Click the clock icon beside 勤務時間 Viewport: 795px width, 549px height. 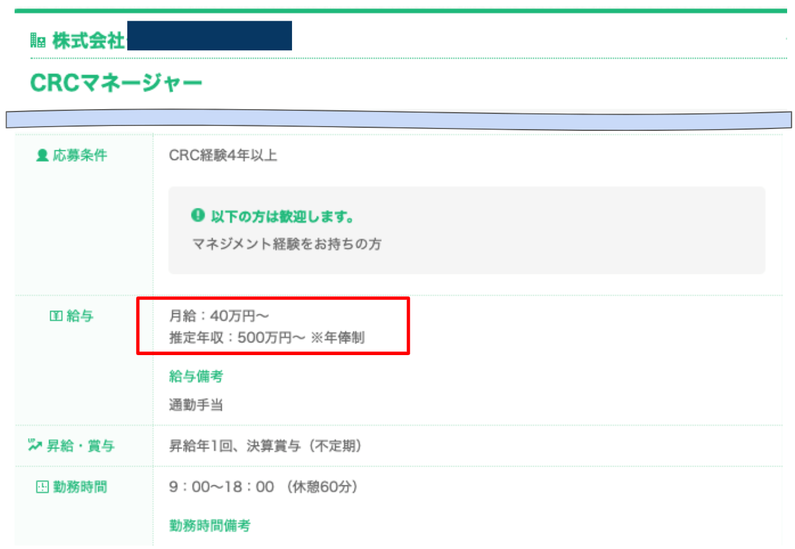[42, 487]
